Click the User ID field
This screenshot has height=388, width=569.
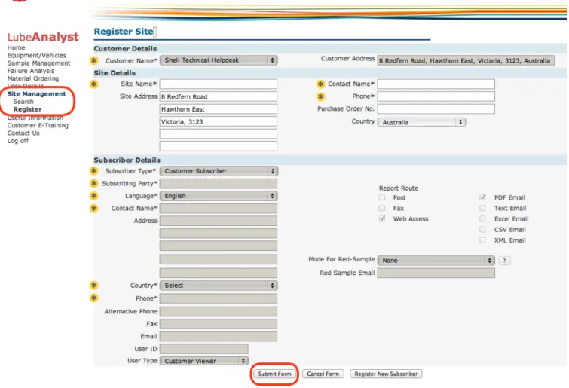(x=204, y=349)
